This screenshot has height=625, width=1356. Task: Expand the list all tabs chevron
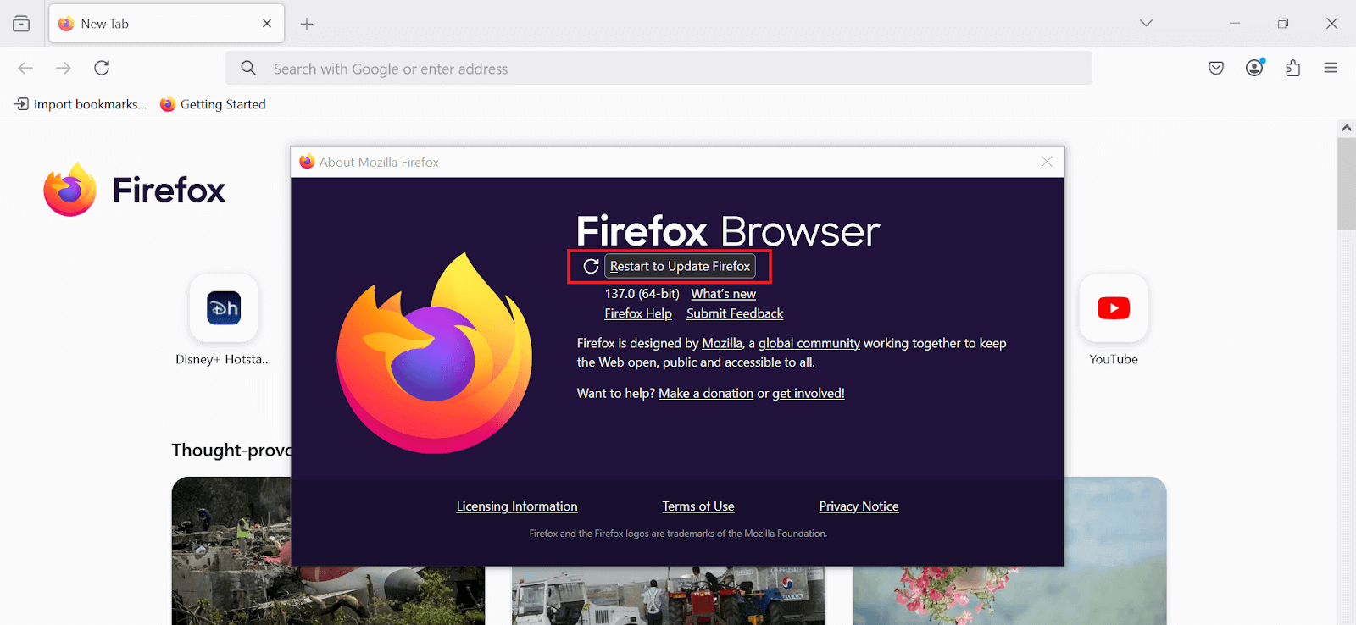(x=1146, y=24)
